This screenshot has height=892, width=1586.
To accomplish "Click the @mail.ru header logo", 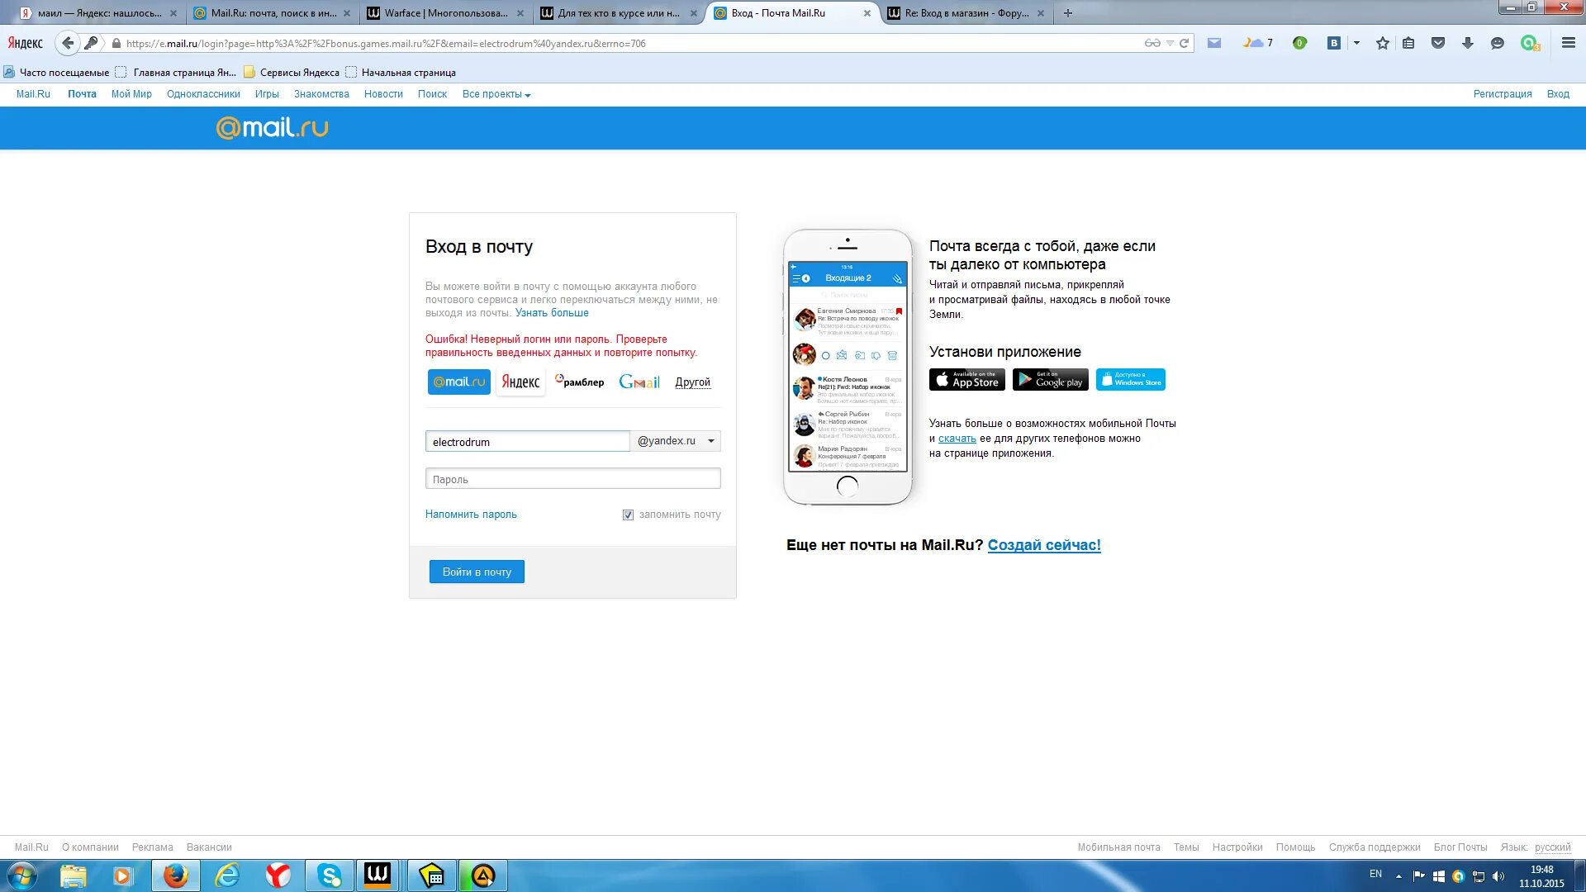I will pos(273,127).
